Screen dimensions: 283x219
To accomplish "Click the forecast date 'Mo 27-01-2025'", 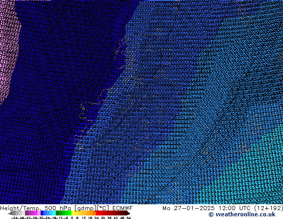I will pyautogui.click(x=189, y=208).
